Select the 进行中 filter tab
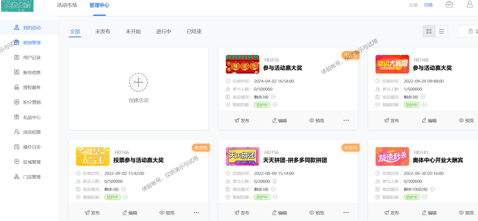This screenshot has width=478, height=221. click(164, 32)
